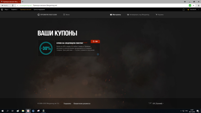The height and width of the screenshot is (113, 201).
Task: Click the address bar field
Action: coord(103,5)
